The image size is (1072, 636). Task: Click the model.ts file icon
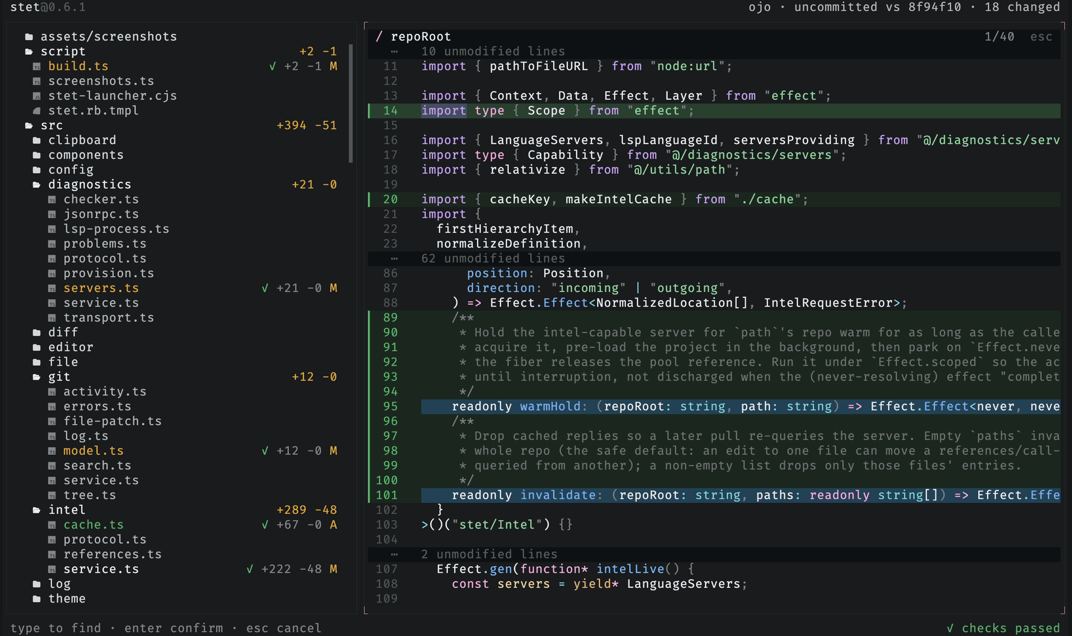click(52, 451)
